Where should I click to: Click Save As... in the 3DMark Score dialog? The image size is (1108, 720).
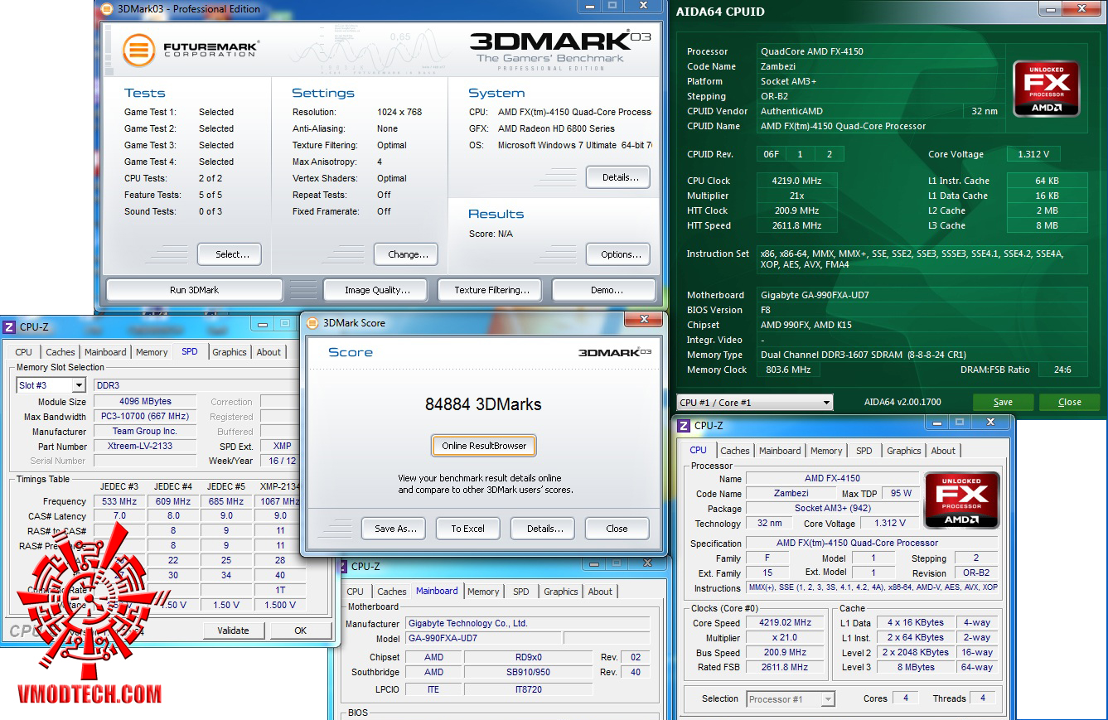(394, 529)
